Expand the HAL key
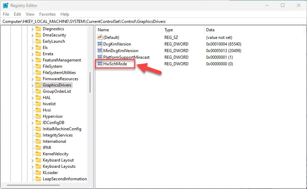307x189 pixels. 32,98
